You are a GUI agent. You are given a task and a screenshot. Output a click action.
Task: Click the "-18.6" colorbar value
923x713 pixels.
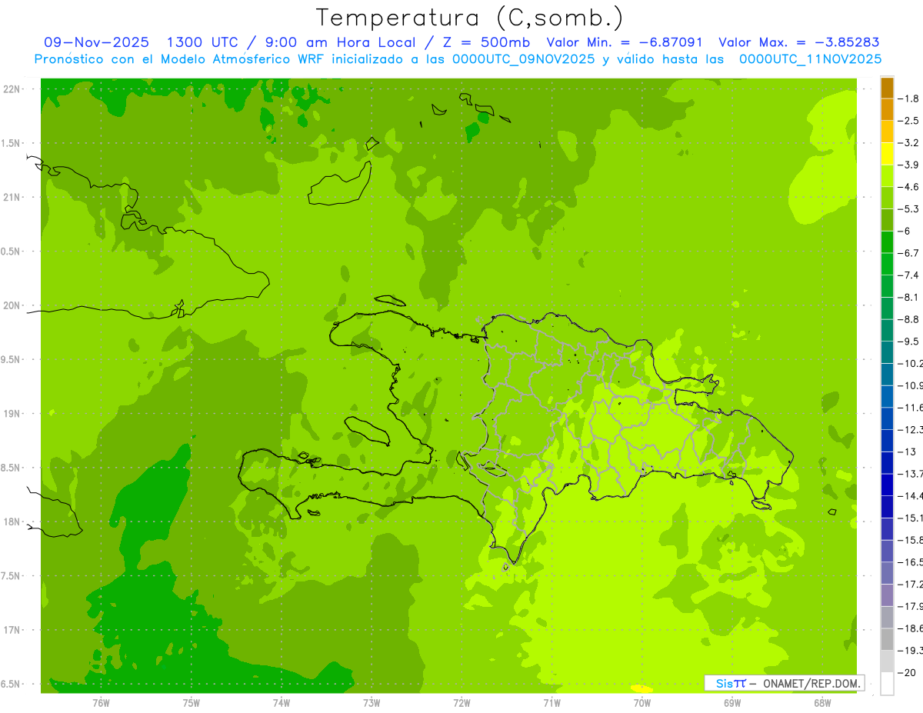[x=910, y=628]
